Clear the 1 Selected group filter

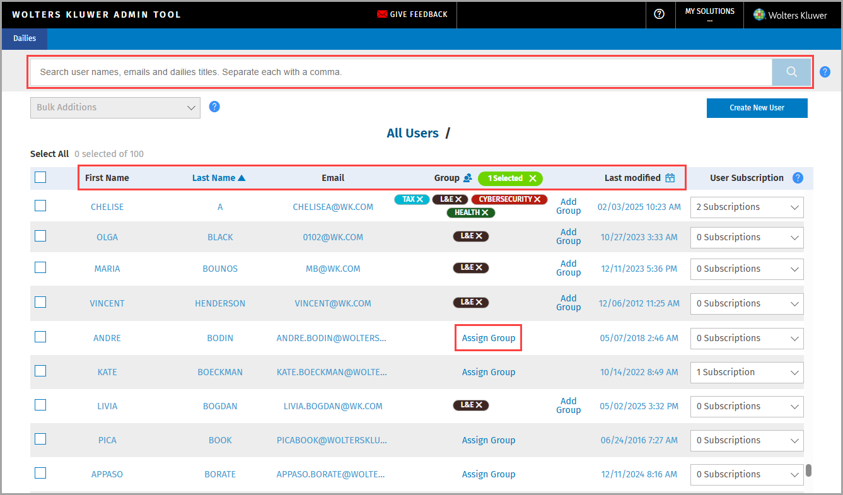(x=533, y=178)
